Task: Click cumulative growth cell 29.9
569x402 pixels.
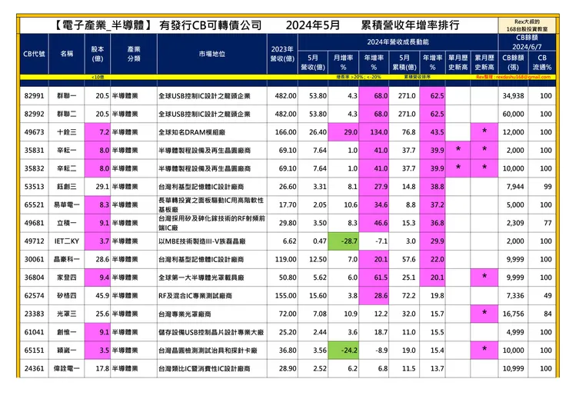Action: pyautogui.click(x=433, y=241)
